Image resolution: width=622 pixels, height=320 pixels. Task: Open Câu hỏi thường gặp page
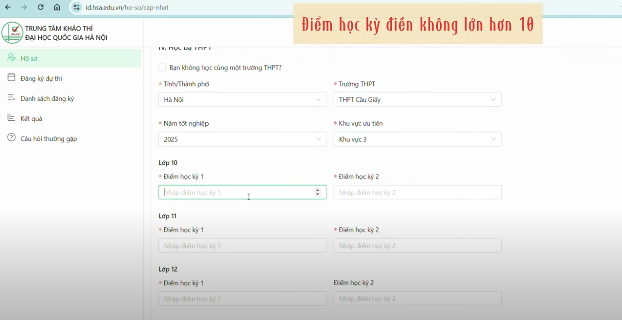(x=49, y=138)
